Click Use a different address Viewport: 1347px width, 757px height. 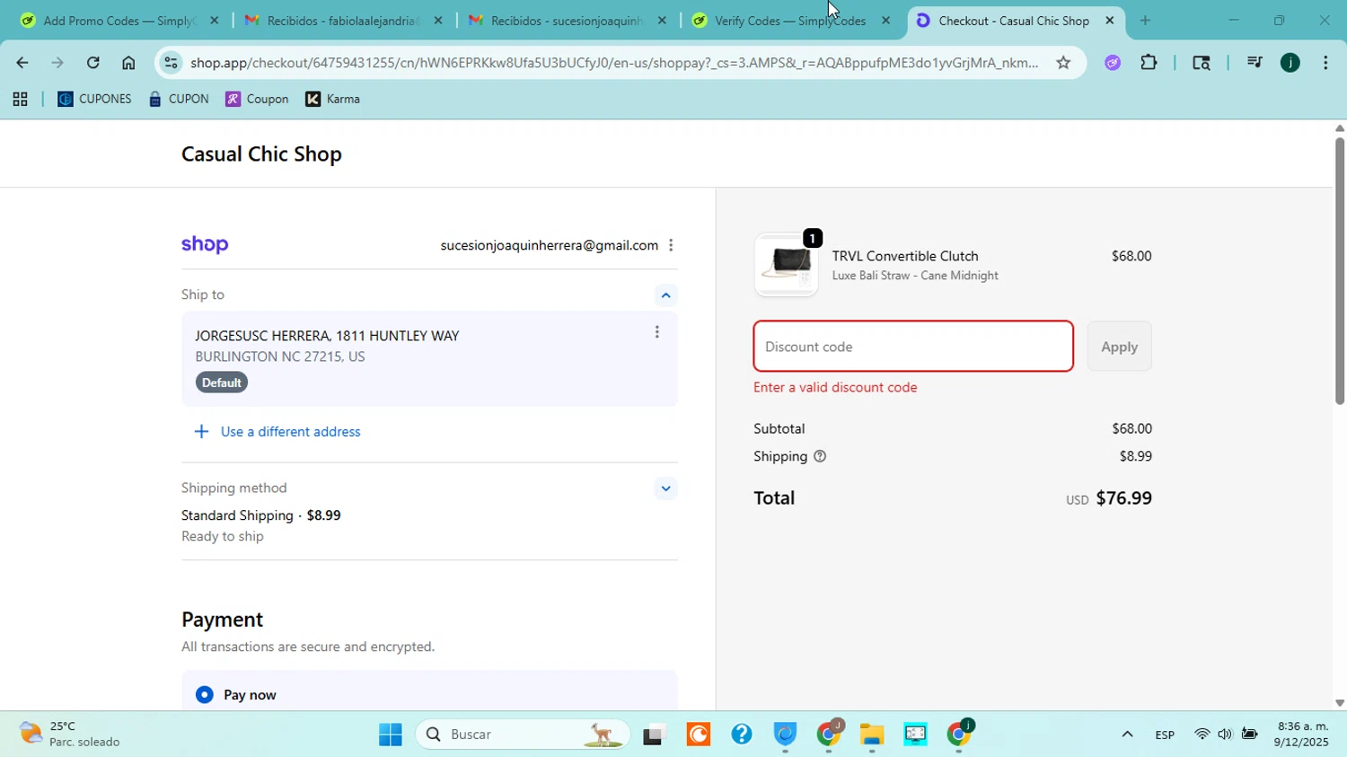[x=290, y=432]
